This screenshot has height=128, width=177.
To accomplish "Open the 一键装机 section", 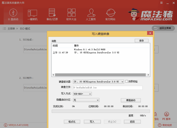I will [x=32, y=15].
